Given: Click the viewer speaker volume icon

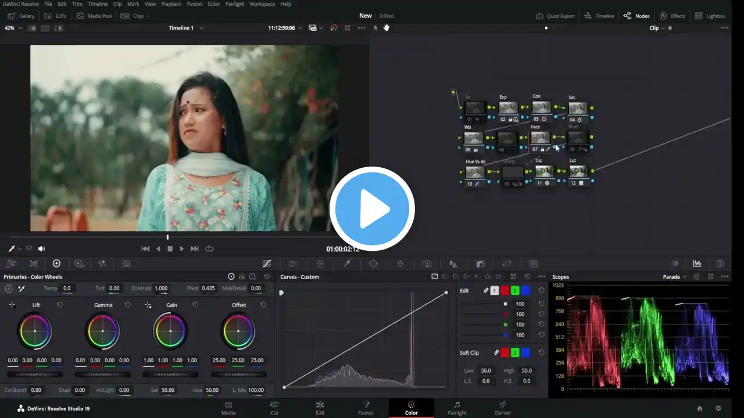Looking at the screenshot, I should (41, 248).
